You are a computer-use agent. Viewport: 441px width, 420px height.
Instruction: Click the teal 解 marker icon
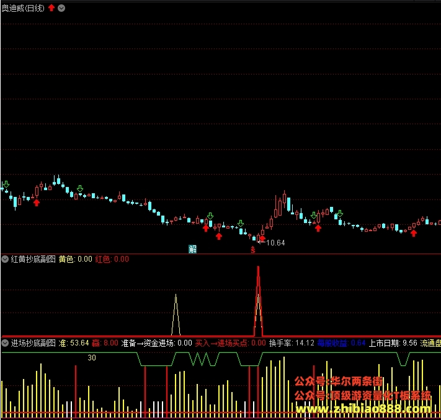tap(193, 249)
